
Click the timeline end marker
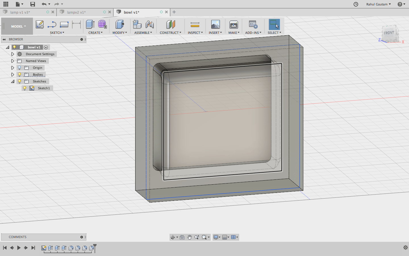pos(95,248)
